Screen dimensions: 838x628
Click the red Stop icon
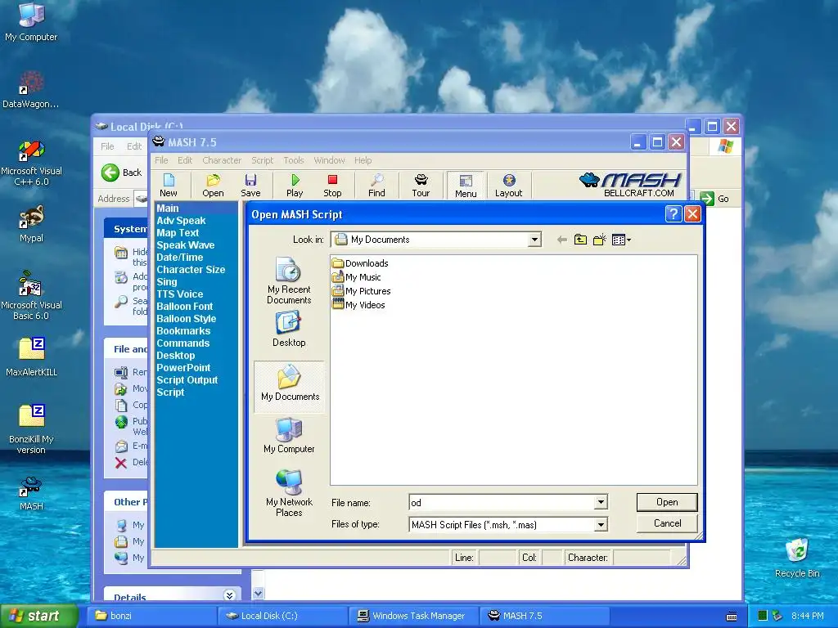point(332,185)
